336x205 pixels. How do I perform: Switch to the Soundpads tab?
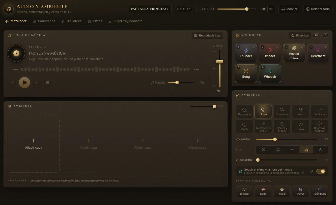[44, 21]
